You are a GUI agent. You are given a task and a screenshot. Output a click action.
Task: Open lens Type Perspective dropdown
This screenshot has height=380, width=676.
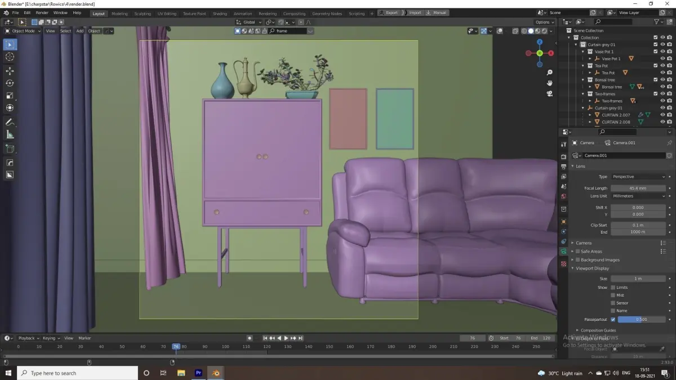tap(638, 177)
